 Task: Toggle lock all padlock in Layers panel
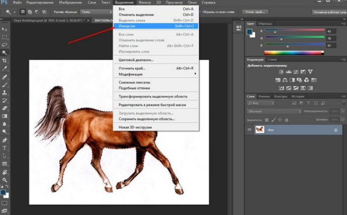coord(287,120)
